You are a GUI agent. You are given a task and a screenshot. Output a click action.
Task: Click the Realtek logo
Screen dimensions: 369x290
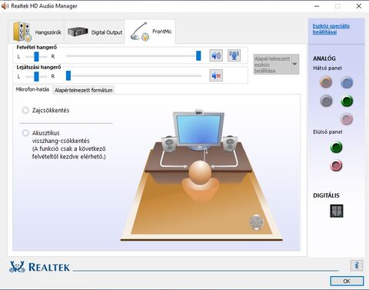click(39, 267)
